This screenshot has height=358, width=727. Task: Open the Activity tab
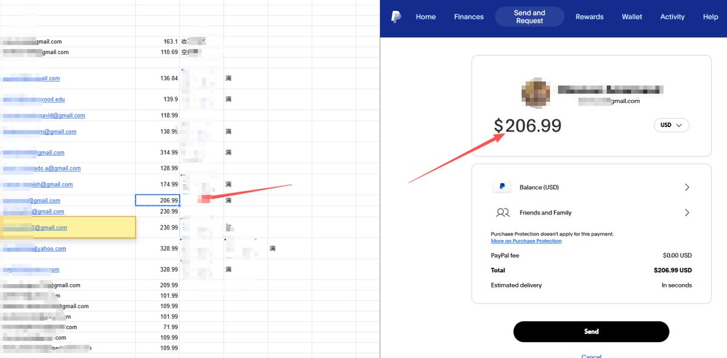pyautogui.click(x=672, y=17)
